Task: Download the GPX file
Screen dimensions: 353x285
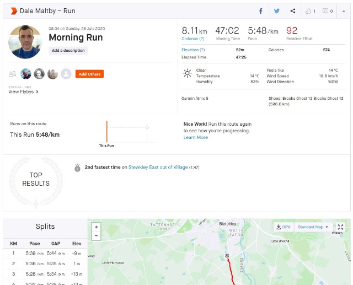Action: [x=283, y=227]
